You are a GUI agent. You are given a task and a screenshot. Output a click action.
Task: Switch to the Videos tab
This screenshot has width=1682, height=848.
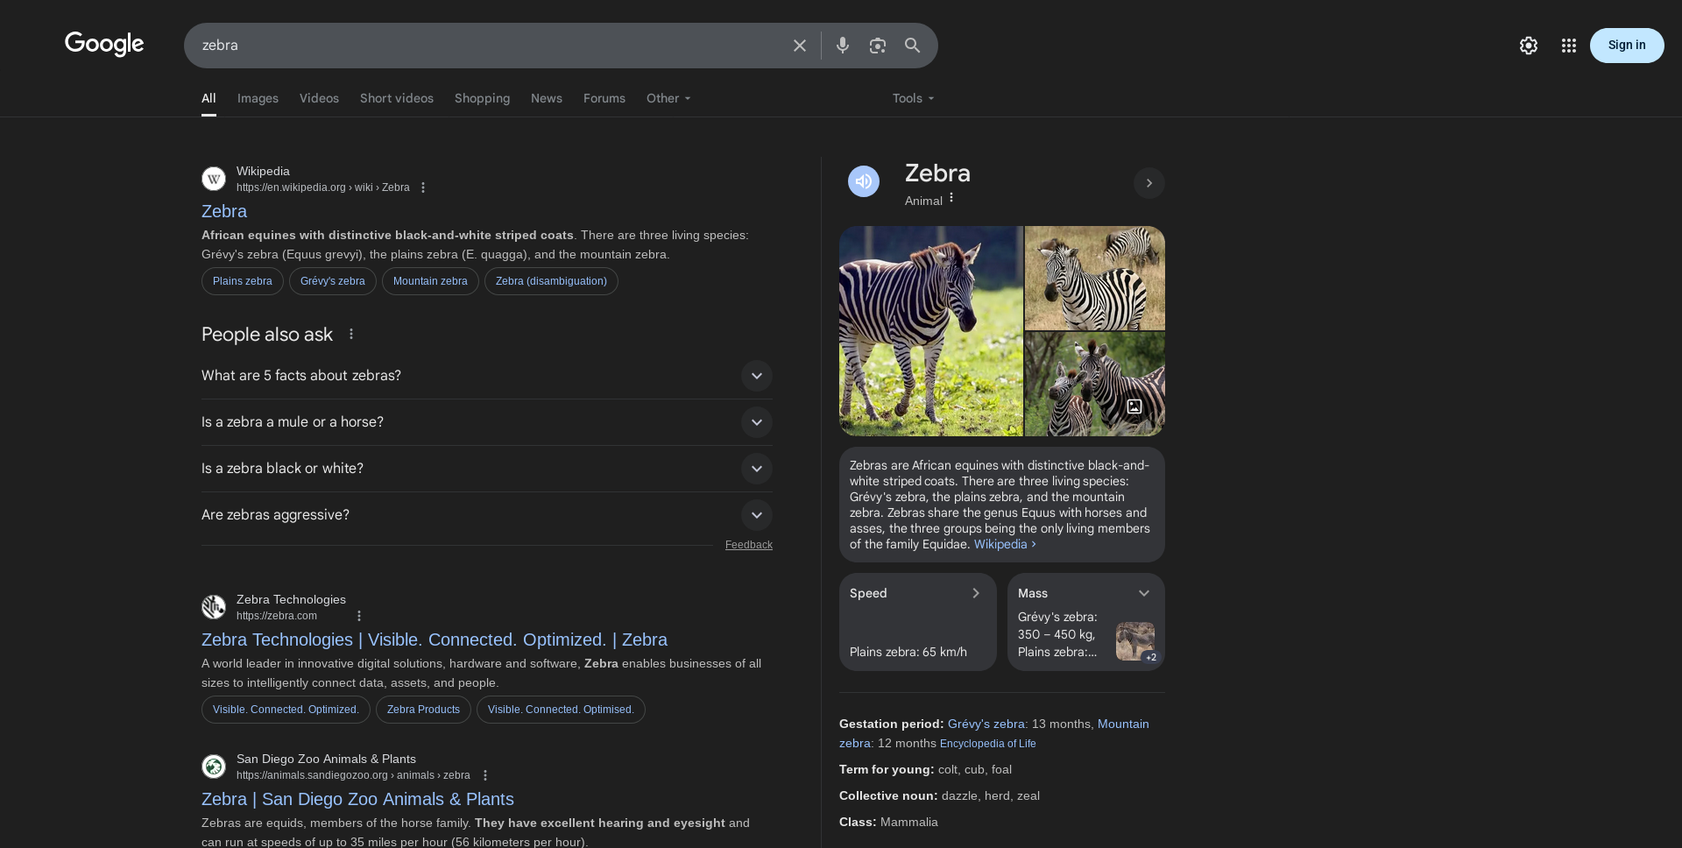click(x=319, y=98)
